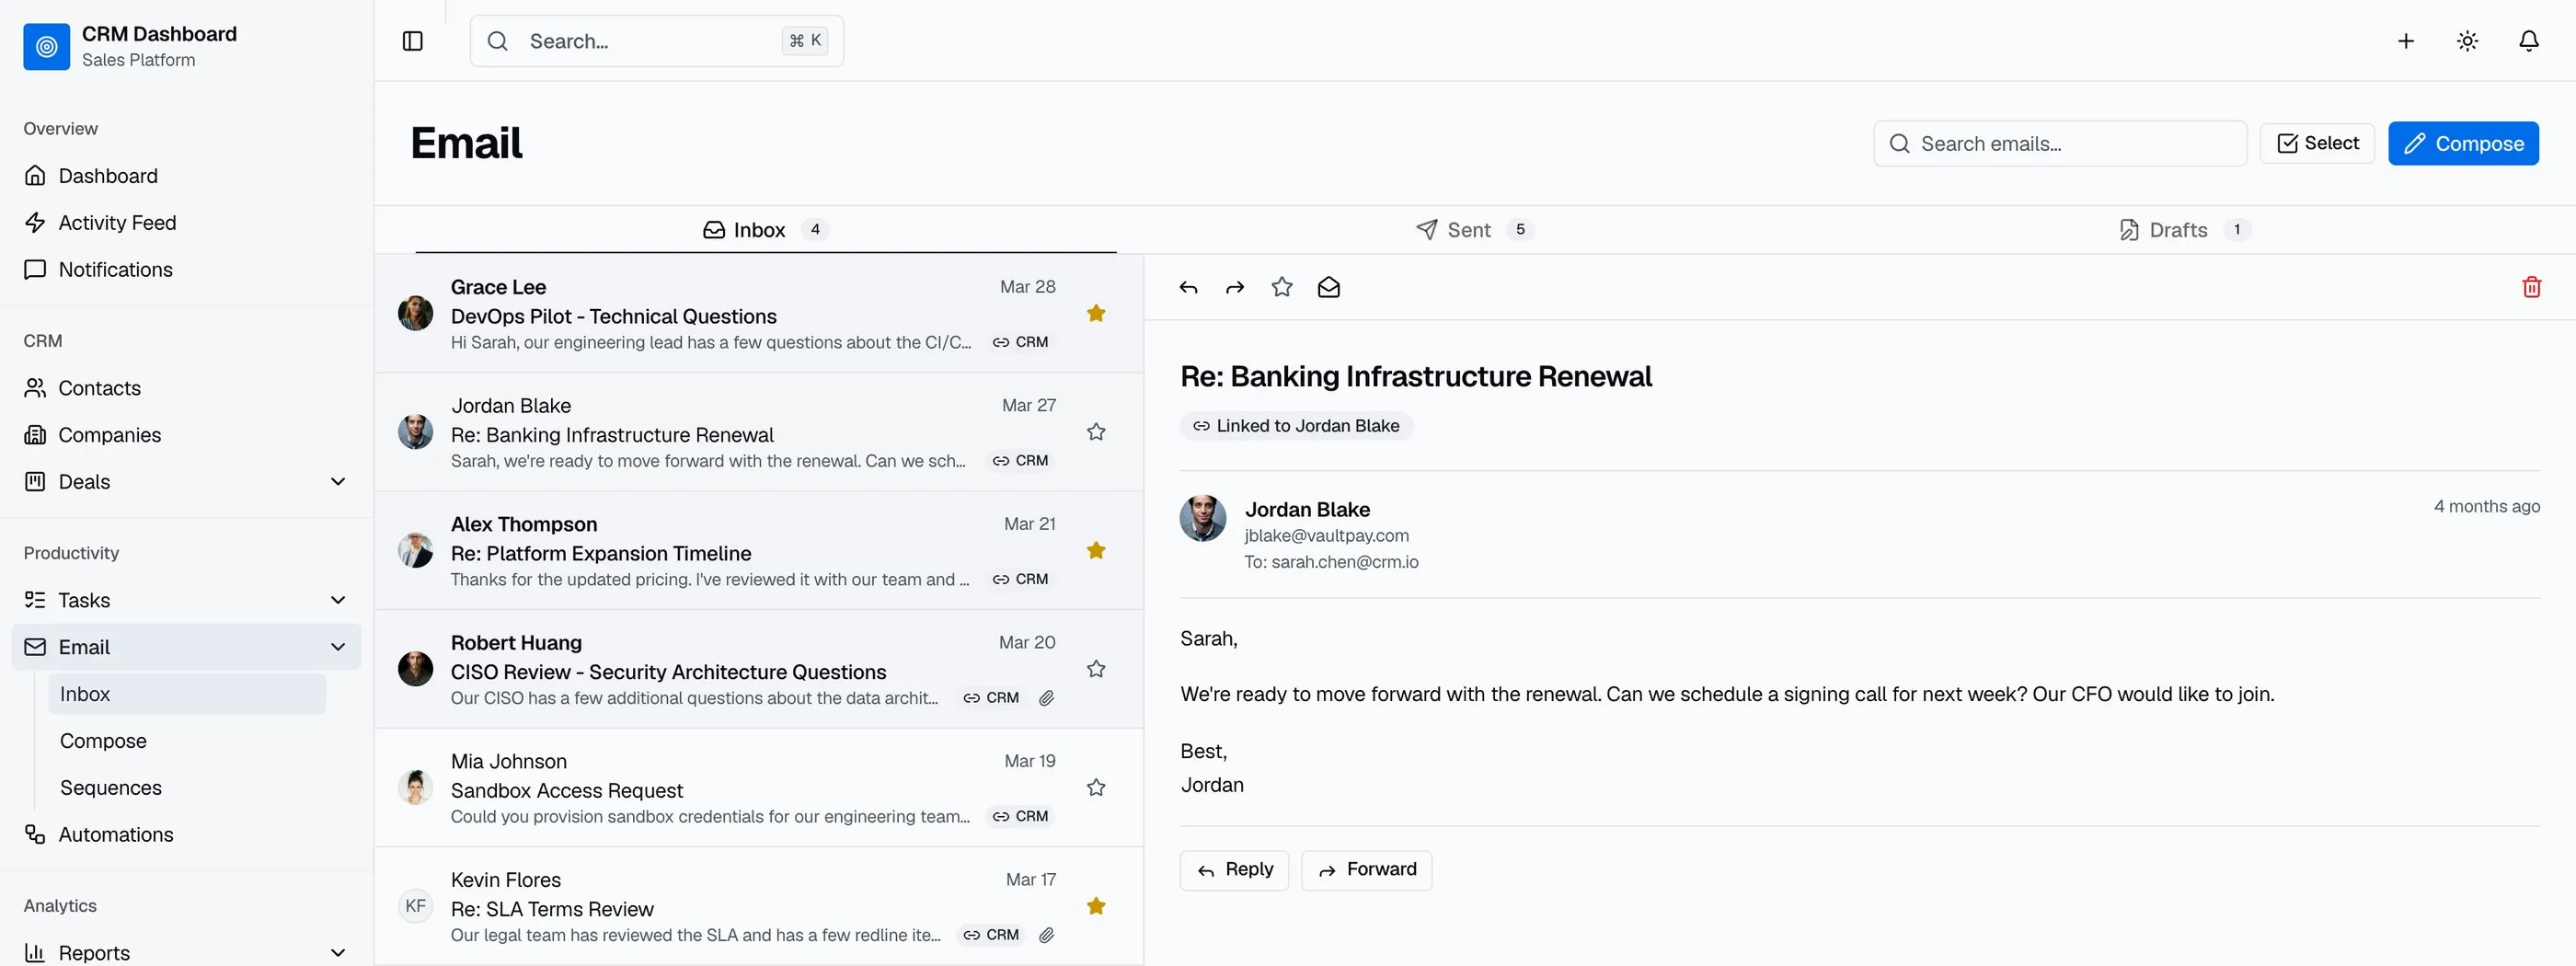The height and width of the screenshot is (966, 2576).
Task: Click jblake@vaultpay.com sender address
Action: point(1326,536)
